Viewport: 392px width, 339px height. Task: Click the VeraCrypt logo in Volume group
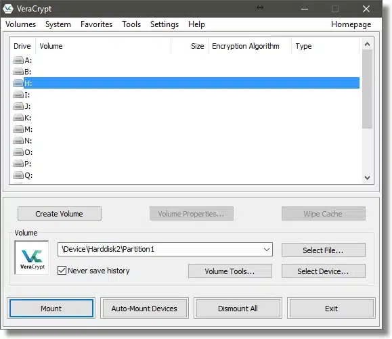coord(32,258)
